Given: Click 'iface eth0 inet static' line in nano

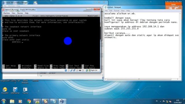Looking at the screenshot, I should (16, 40).
